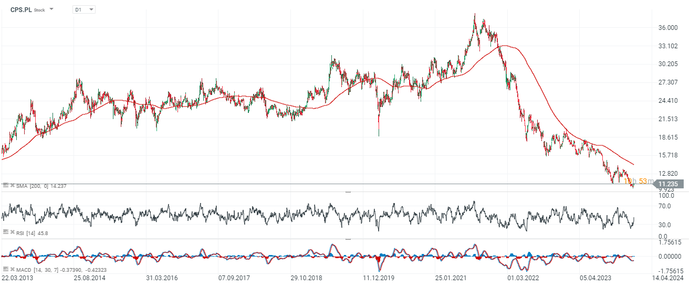Viewport: 690px width, 287px height.
Task: Click the 29.10.2018 date on time axis
Action: pos(307,279)
